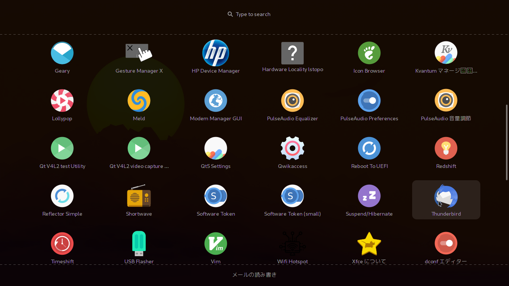Launch the Kvantum manager icon
Screen dimensions: 509x286
[x=446, y=53]
